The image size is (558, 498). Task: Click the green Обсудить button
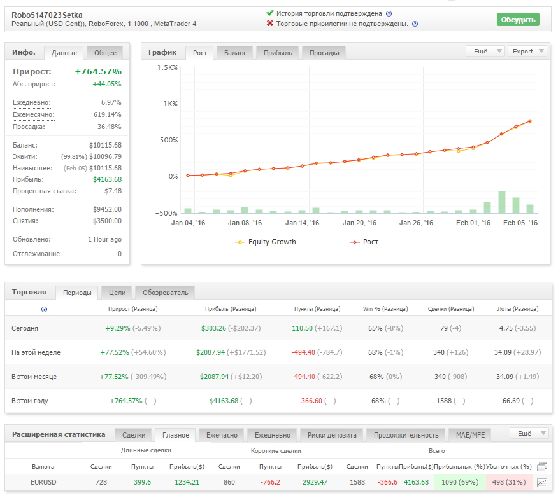518,20
